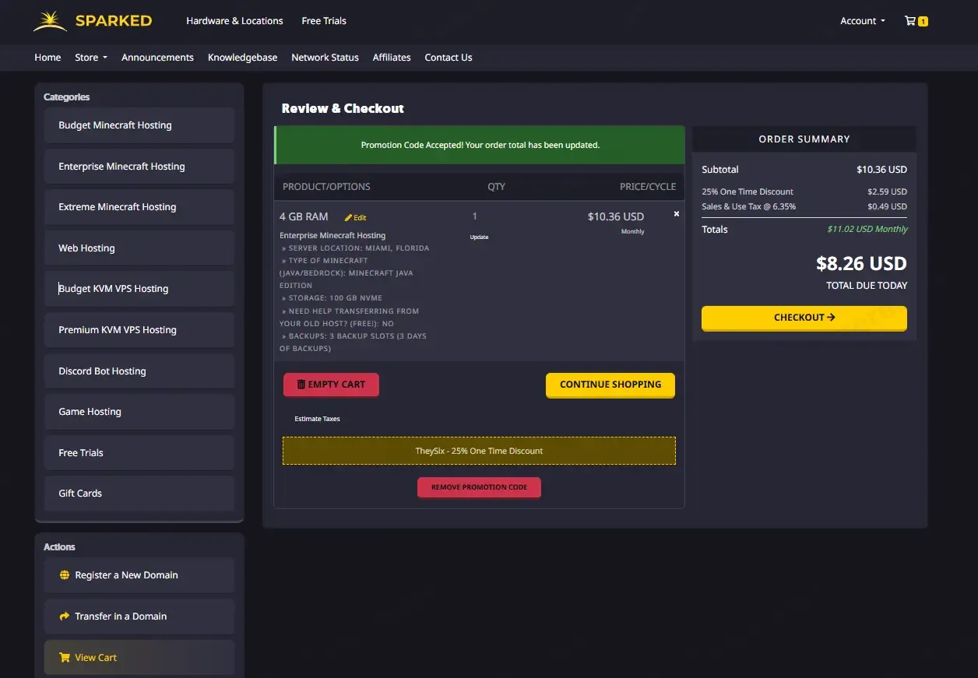Select Game Hosting category

tap(139, 412)
